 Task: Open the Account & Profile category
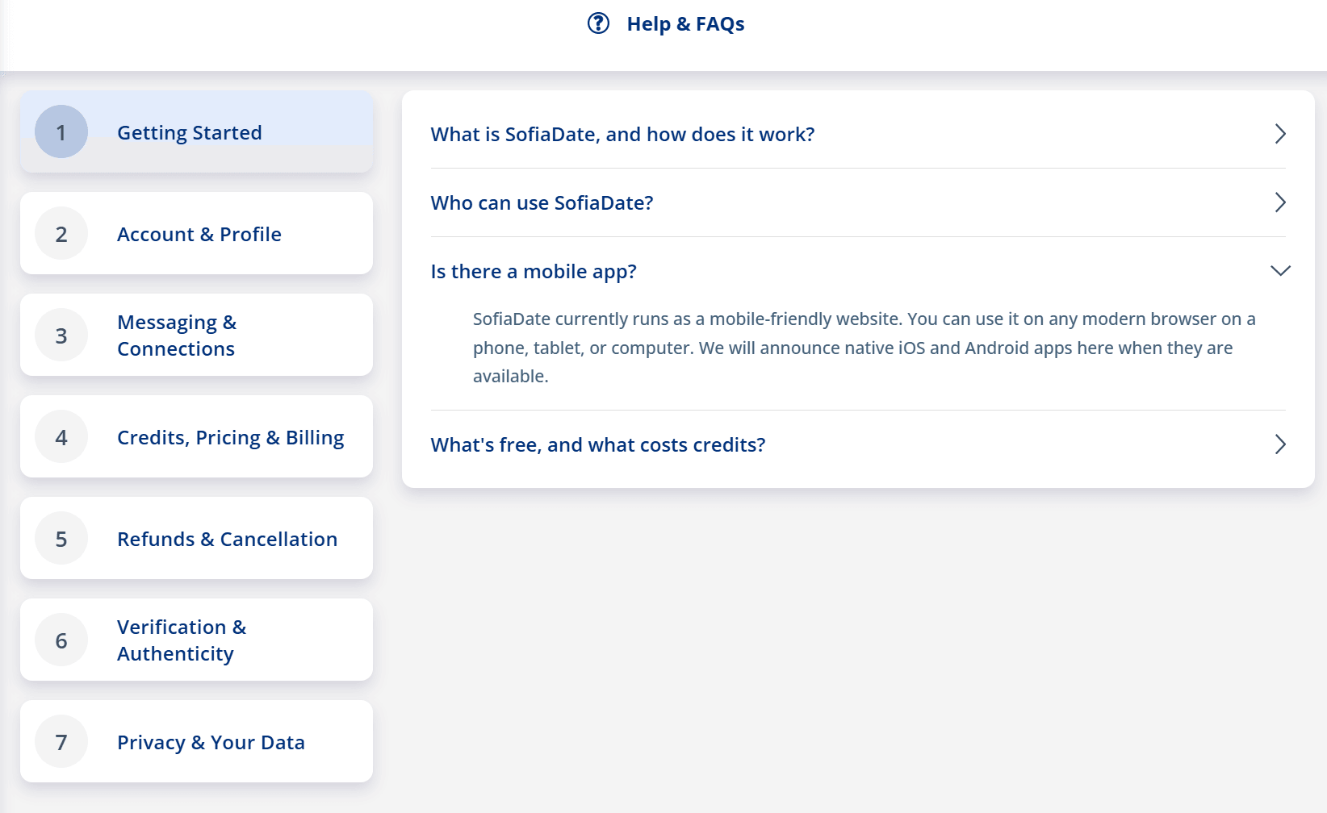(196, 233)
